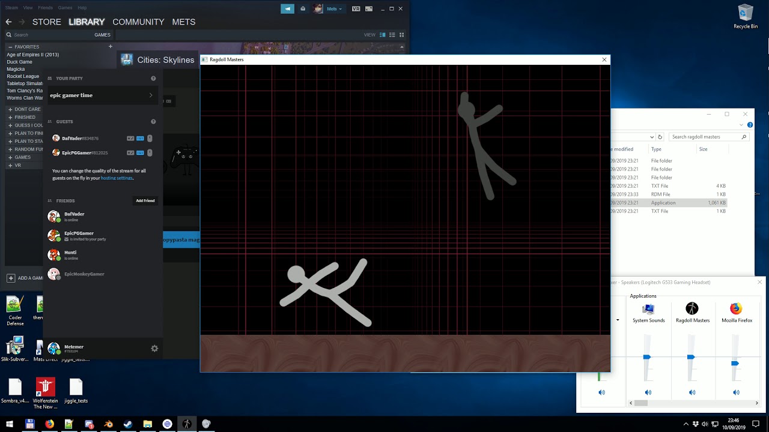The width and height of the screenshot is (769, 432).
Task: Select Steam list view icon
Action: (x=392, y=35)
